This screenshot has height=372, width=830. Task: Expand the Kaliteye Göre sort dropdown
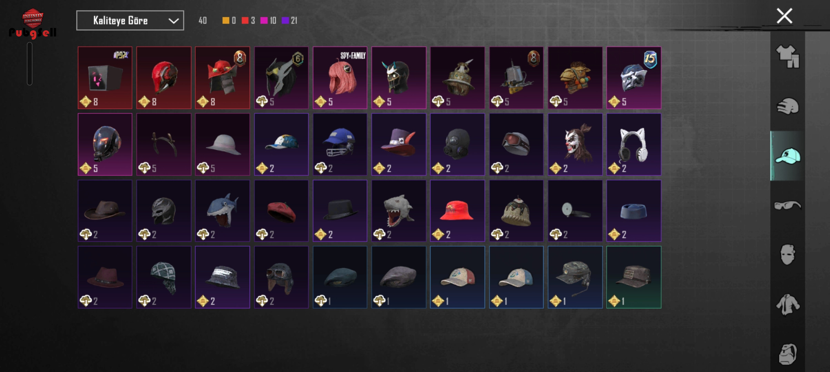[x=130, y=21]
